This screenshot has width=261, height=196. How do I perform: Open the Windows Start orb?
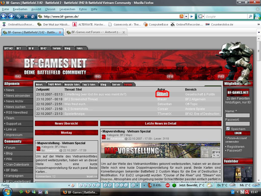tap(6, 192)
